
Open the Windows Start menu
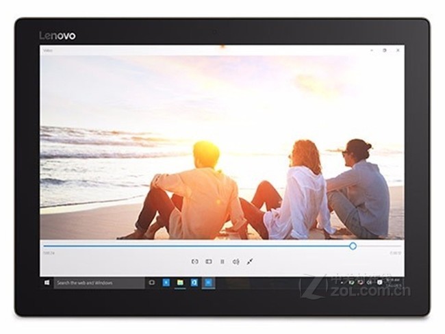[47, 283]
